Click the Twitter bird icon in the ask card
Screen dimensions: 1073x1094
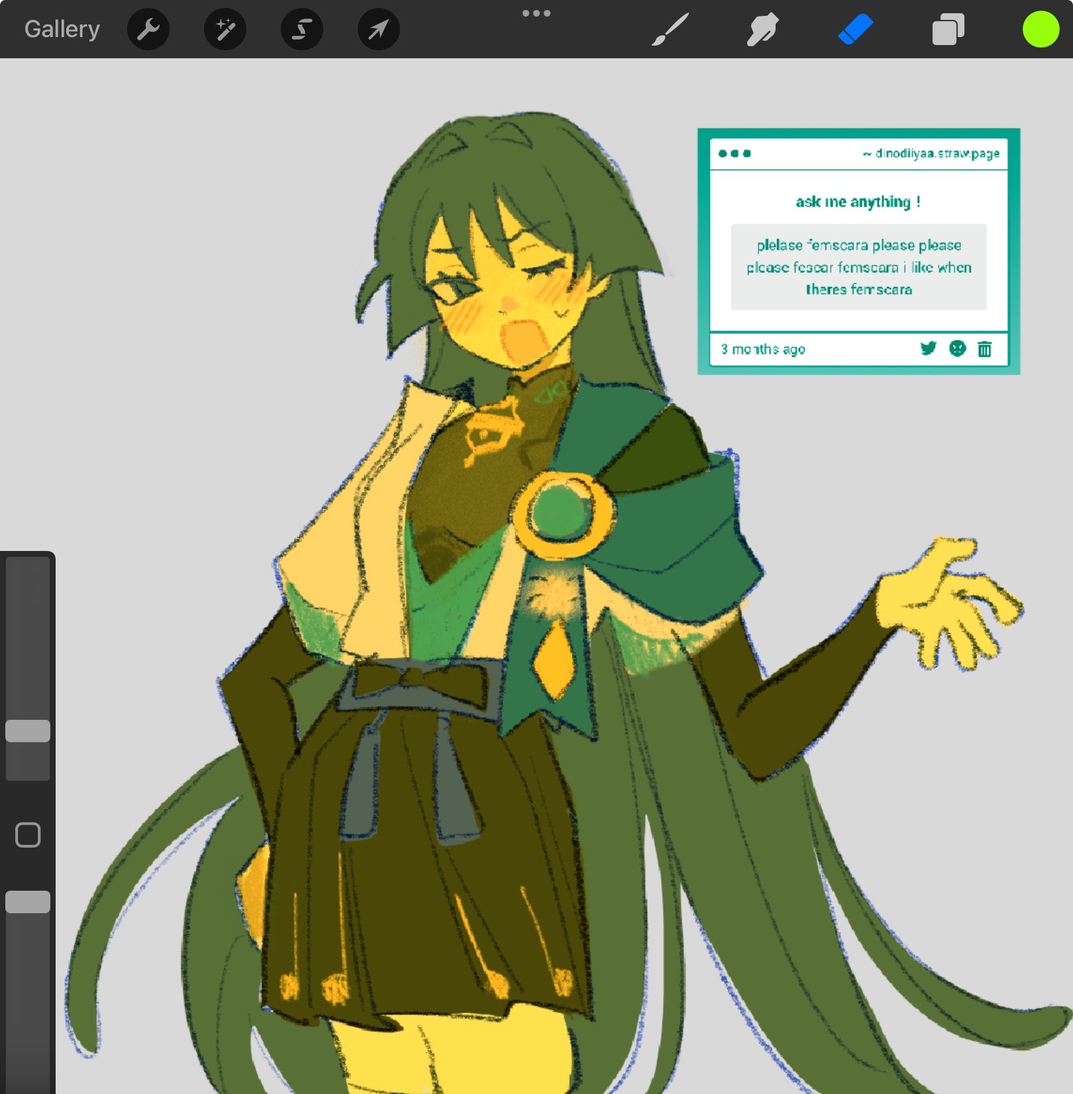(x=929, y=348)
